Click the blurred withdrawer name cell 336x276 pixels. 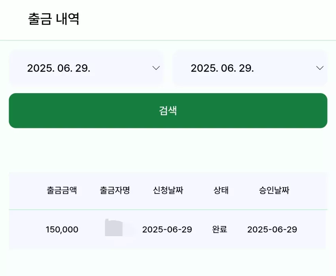click(x=114, y=227)
